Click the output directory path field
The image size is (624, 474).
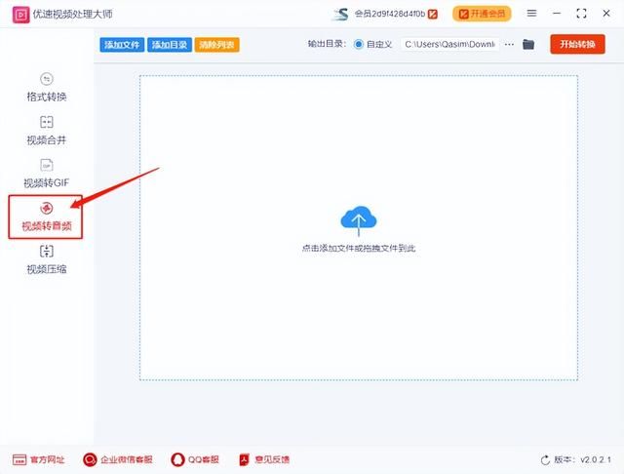pyautogui.click(x=450, y=44)
